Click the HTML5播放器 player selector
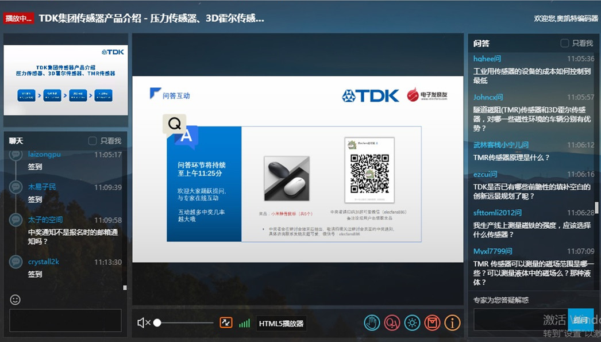This screenshot has width=601, height=342. point(281,324)
